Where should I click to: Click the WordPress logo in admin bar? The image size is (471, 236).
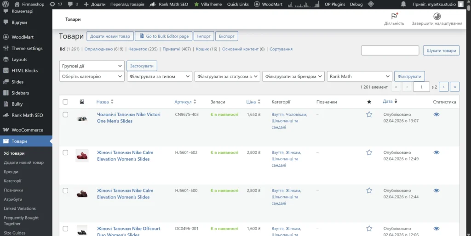tap(6, 4)
